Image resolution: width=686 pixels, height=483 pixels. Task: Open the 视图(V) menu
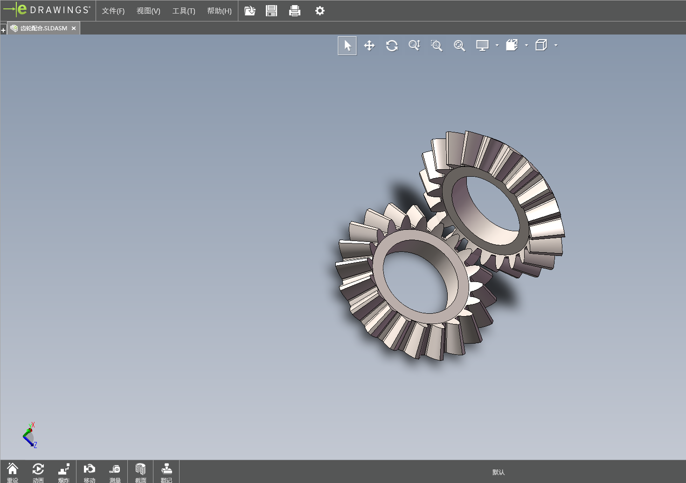pos(148,11)
